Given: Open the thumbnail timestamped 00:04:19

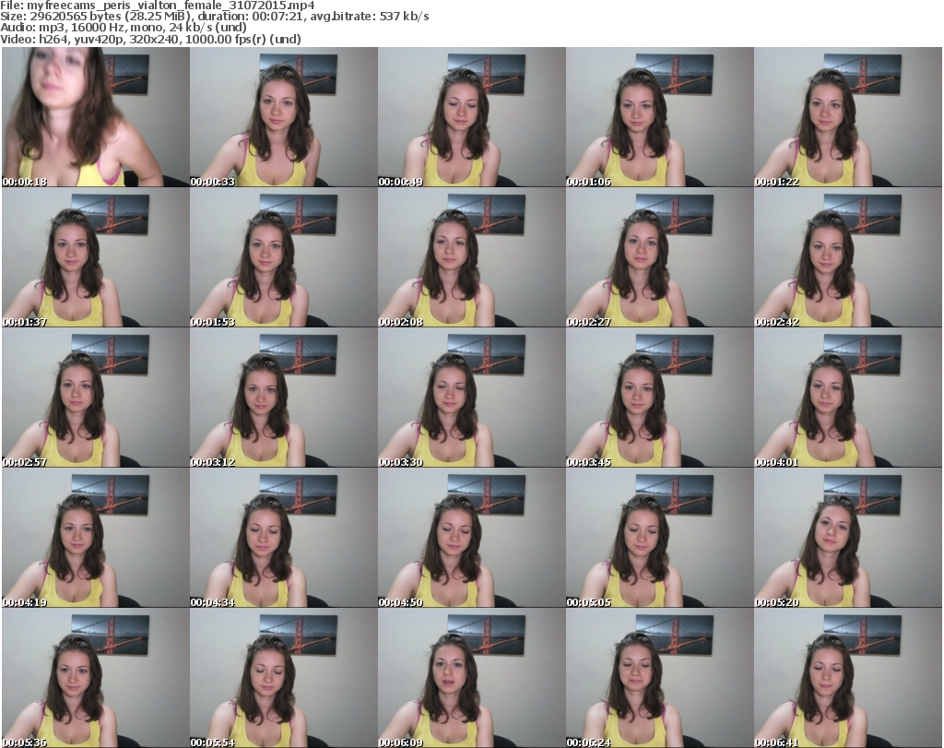Looking at the screenshot, I should coord(96,538).
